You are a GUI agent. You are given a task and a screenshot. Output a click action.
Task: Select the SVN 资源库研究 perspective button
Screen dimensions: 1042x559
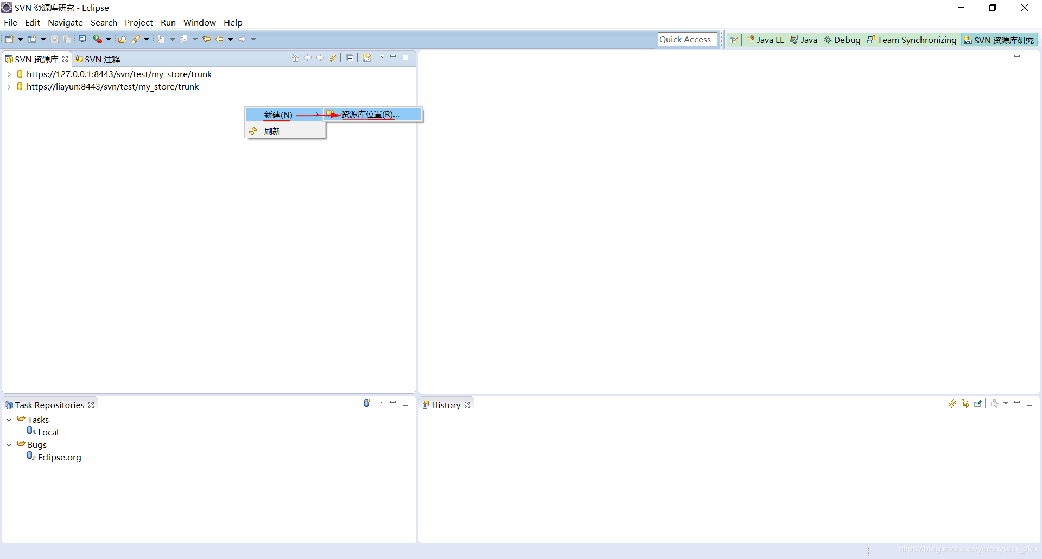pos(999,40)
